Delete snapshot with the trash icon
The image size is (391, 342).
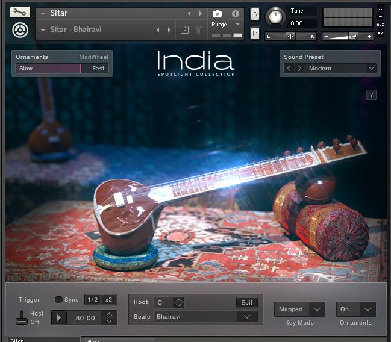click(198, 30)
